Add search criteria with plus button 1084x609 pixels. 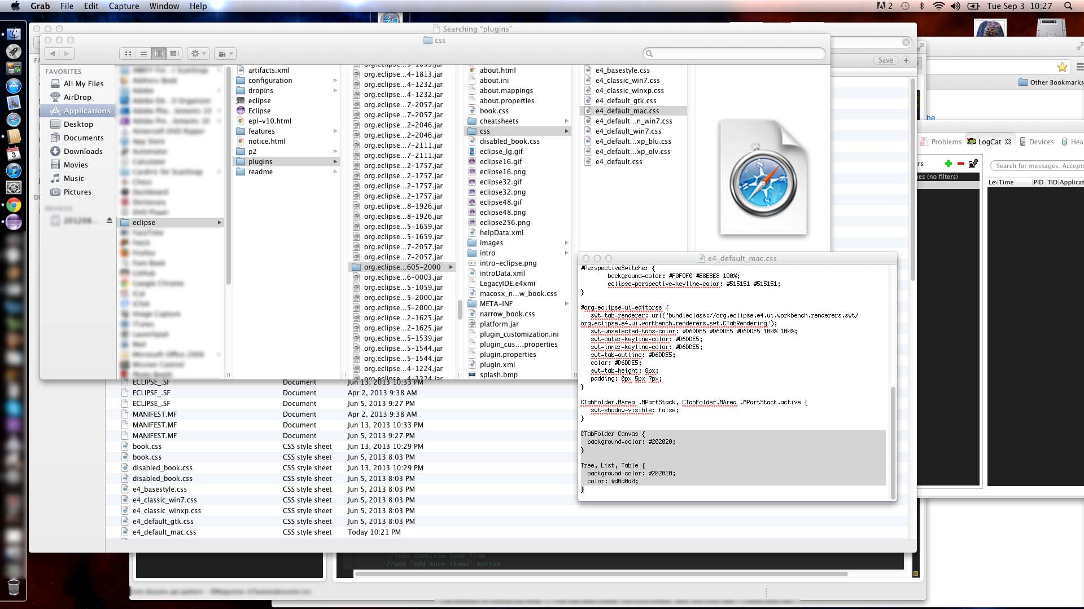[x=906, y=60]
